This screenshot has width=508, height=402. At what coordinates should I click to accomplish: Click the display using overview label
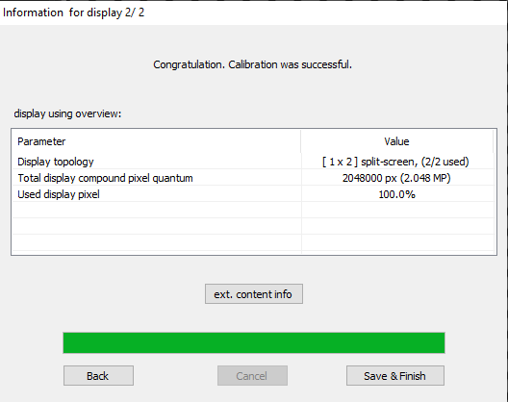[67, 113]
